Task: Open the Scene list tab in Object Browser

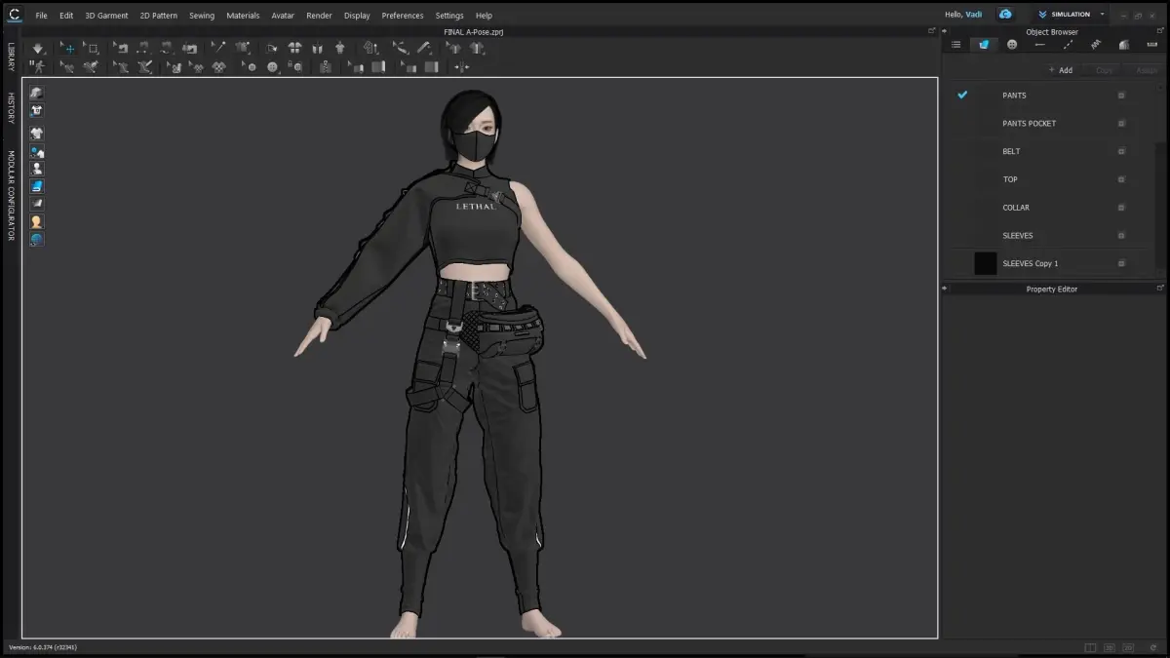Action: [x=955, y=45]
